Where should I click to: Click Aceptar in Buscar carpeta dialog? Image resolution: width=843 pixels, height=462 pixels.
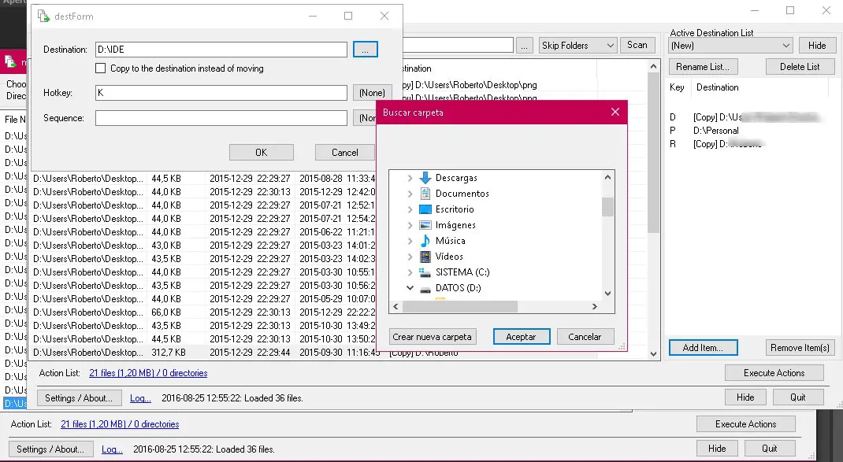pos(521,337)
